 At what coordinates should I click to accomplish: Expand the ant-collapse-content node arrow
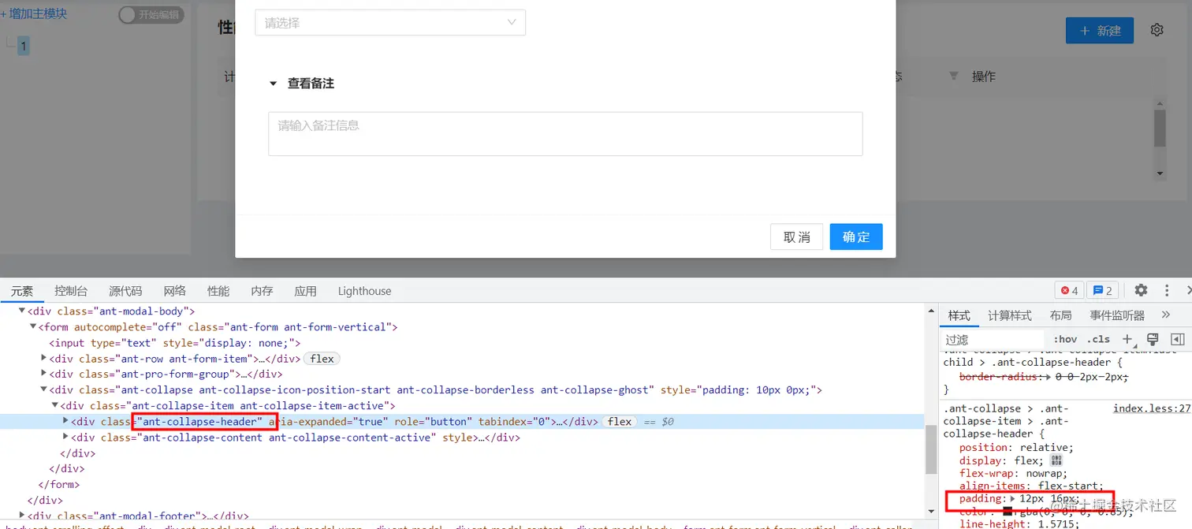click(65, 437)
